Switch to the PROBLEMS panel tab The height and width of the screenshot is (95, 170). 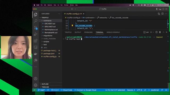pyautogui.click(x=88, y=32)
